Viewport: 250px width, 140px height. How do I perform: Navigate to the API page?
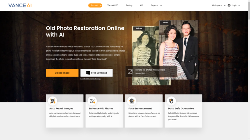click(x=142, y=6)
